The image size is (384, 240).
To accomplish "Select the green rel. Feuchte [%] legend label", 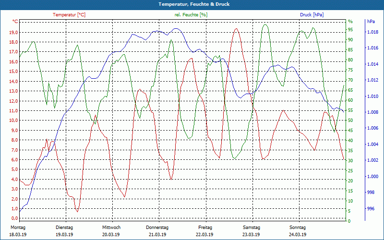I will point(191,15).
